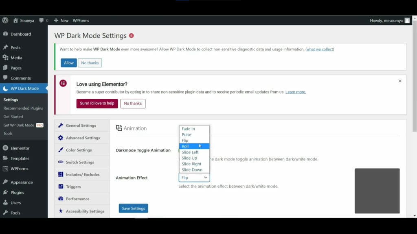Screen dimensions: 417x234
Task: Click the WordPress logo in admin bar
Action: pos(5,20)
